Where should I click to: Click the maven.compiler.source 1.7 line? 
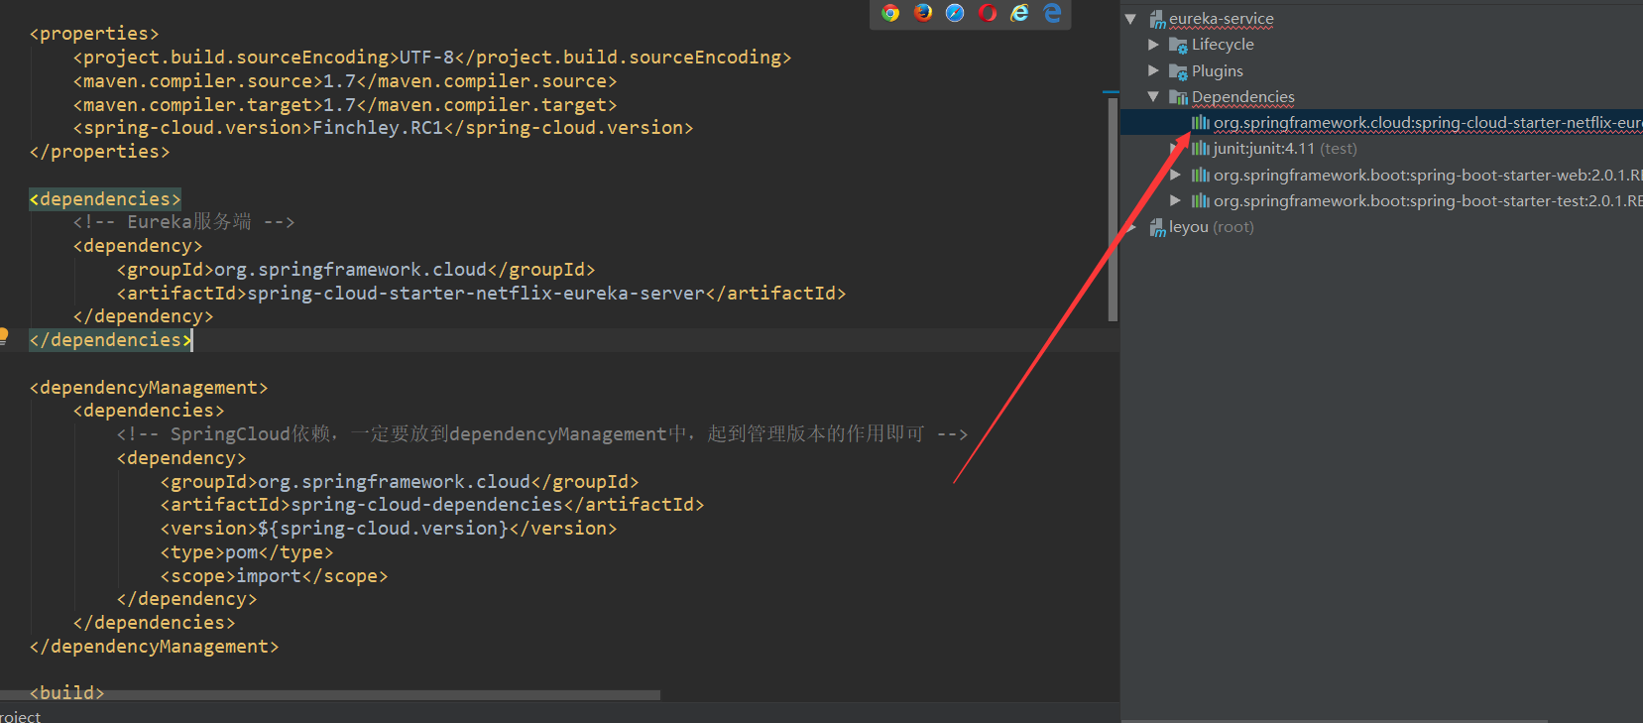click(345, 81)
